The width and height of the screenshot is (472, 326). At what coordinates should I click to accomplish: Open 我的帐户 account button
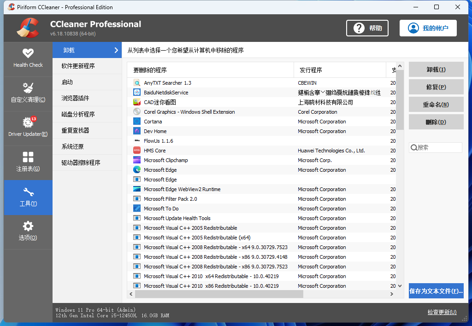click(428, 28)
